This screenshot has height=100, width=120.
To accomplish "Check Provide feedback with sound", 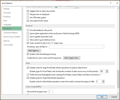I will point(28,30).
